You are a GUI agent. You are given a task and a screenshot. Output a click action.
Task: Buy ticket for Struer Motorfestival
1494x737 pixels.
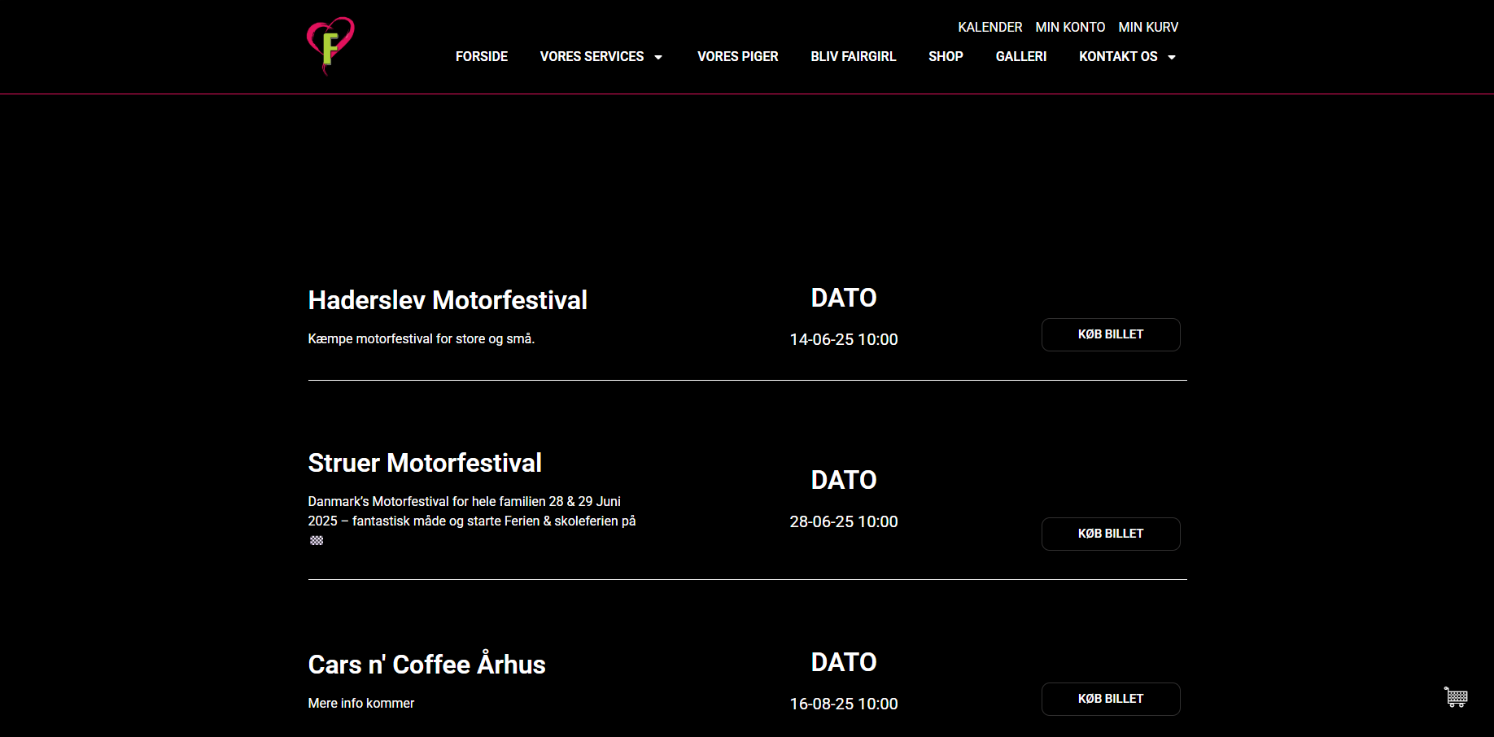click(x=1111, y=534)
